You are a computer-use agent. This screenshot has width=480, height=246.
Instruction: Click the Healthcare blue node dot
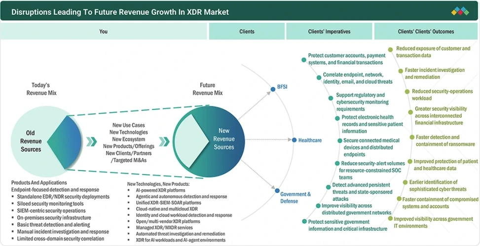tap(294, 140)
